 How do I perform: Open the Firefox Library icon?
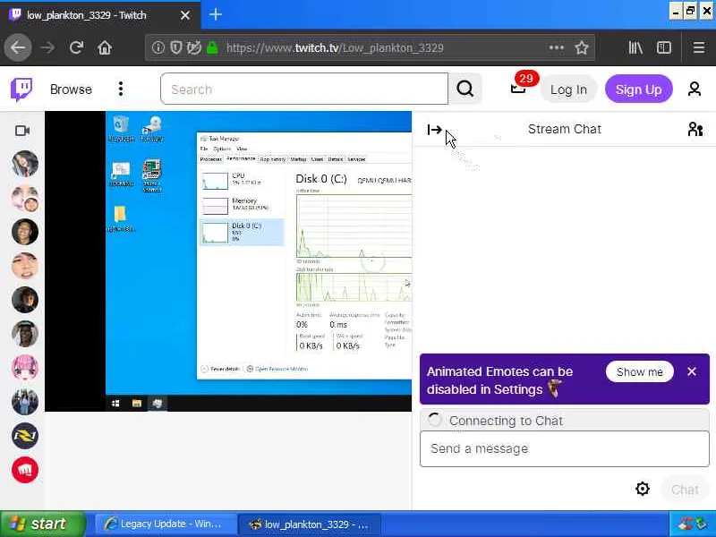click(635, 47)
